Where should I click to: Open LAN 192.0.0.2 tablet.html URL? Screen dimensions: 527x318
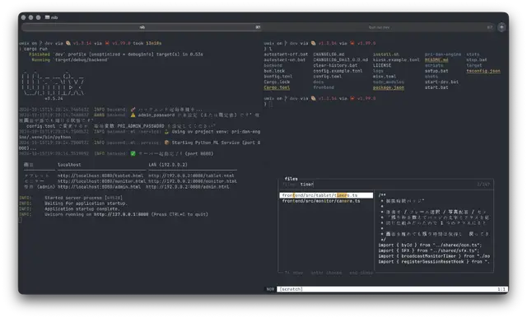pos(191,175)
